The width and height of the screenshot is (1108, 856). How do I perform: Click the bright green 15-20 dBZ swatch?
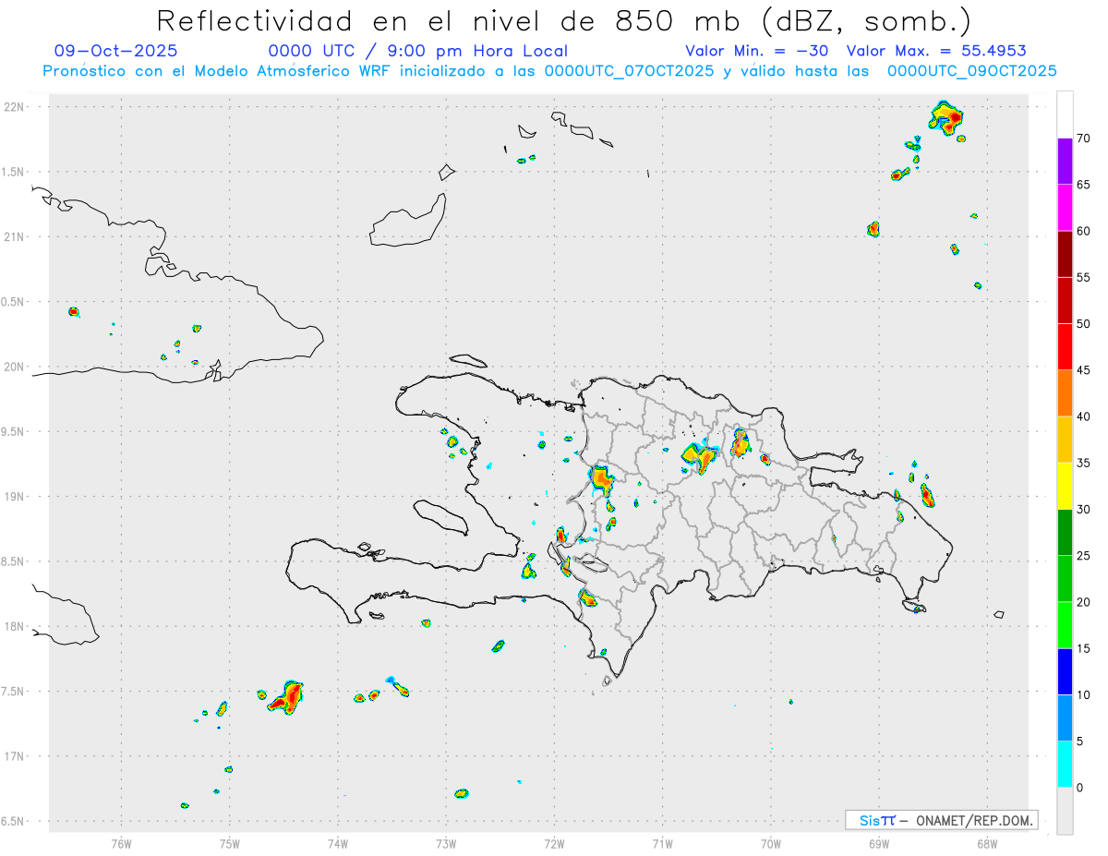point(1065,625)
